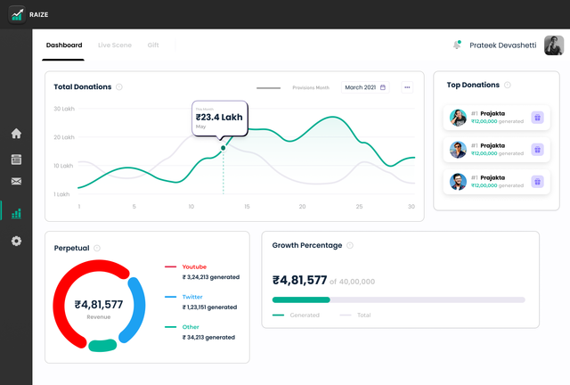Open the settings gear icon in sidebar
570x385 pixels.
tap(16, 241)
